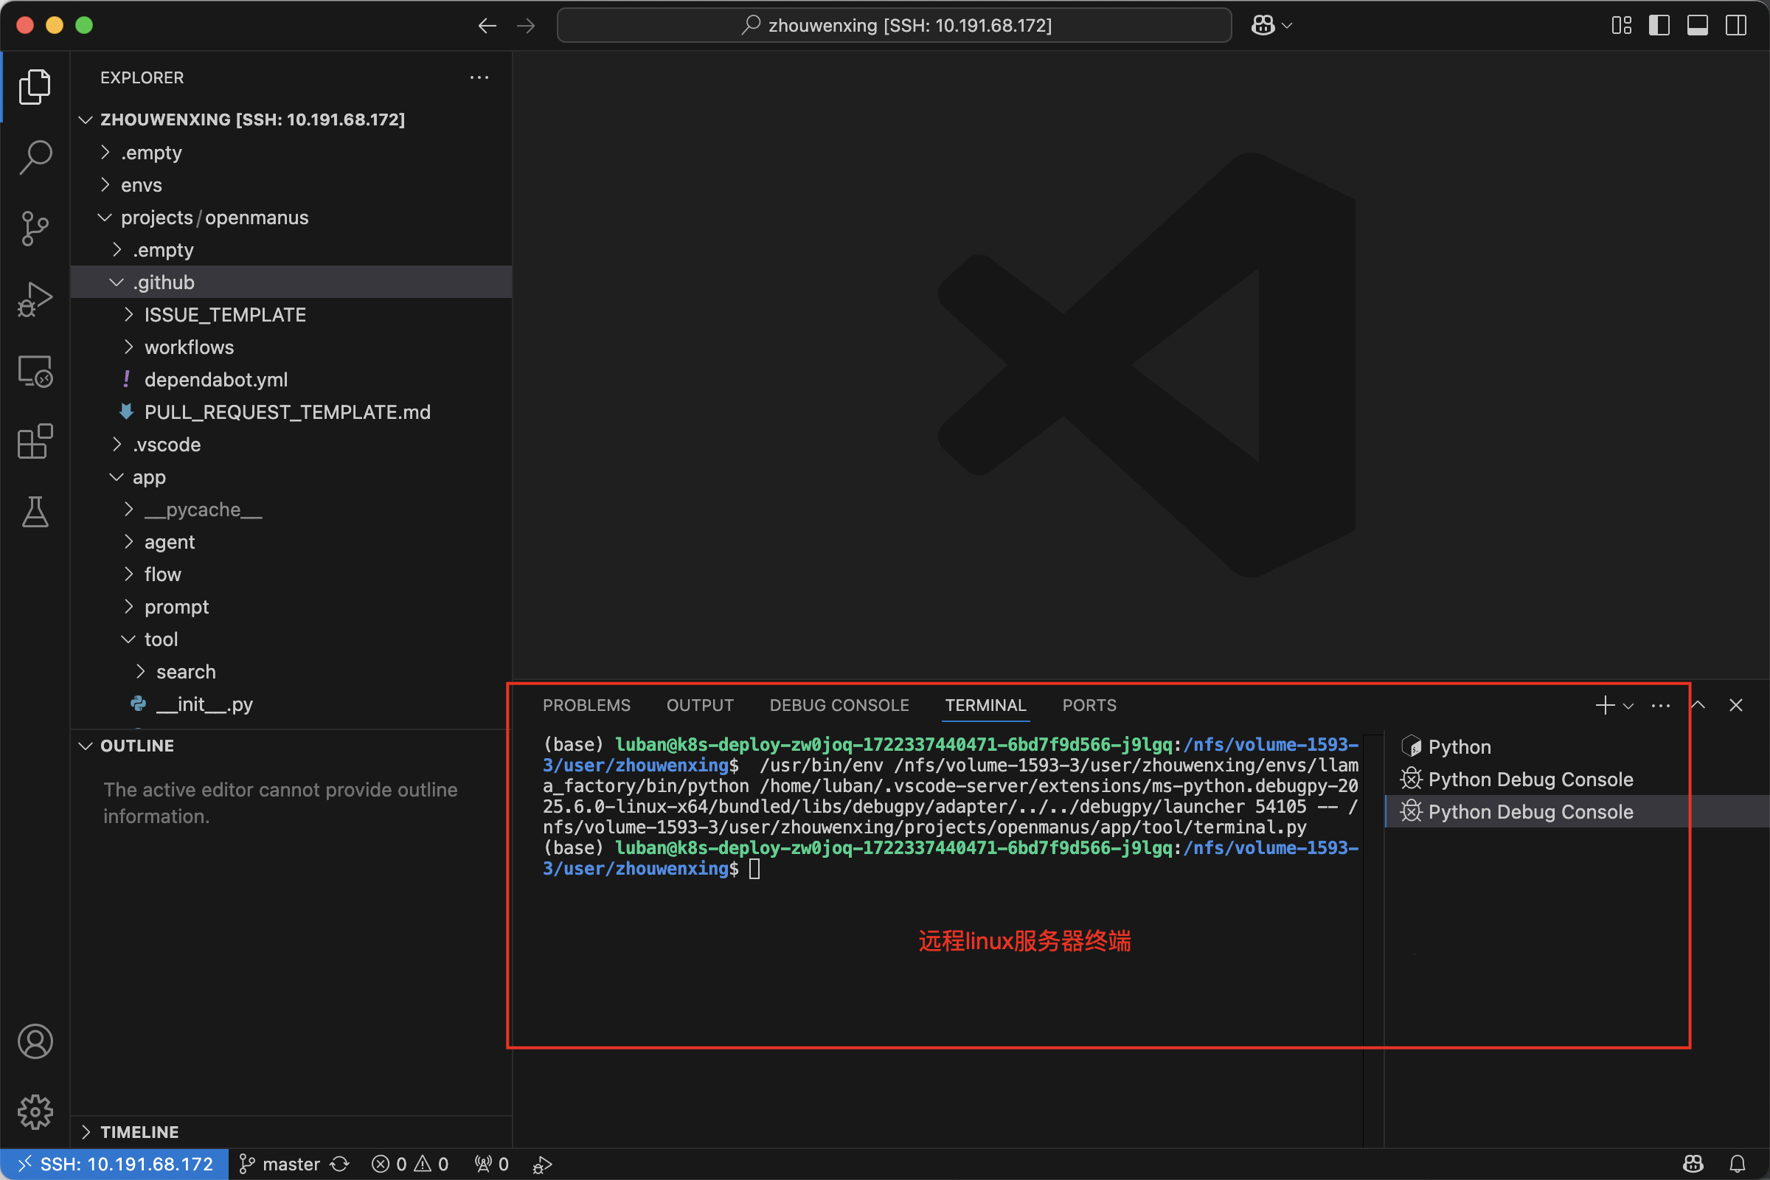Collapse the tool folder

[x=291, y=639]
